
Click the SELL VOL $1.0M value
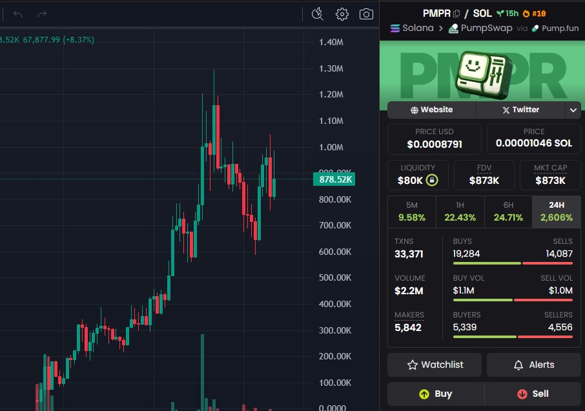click(x=560, y=290)
